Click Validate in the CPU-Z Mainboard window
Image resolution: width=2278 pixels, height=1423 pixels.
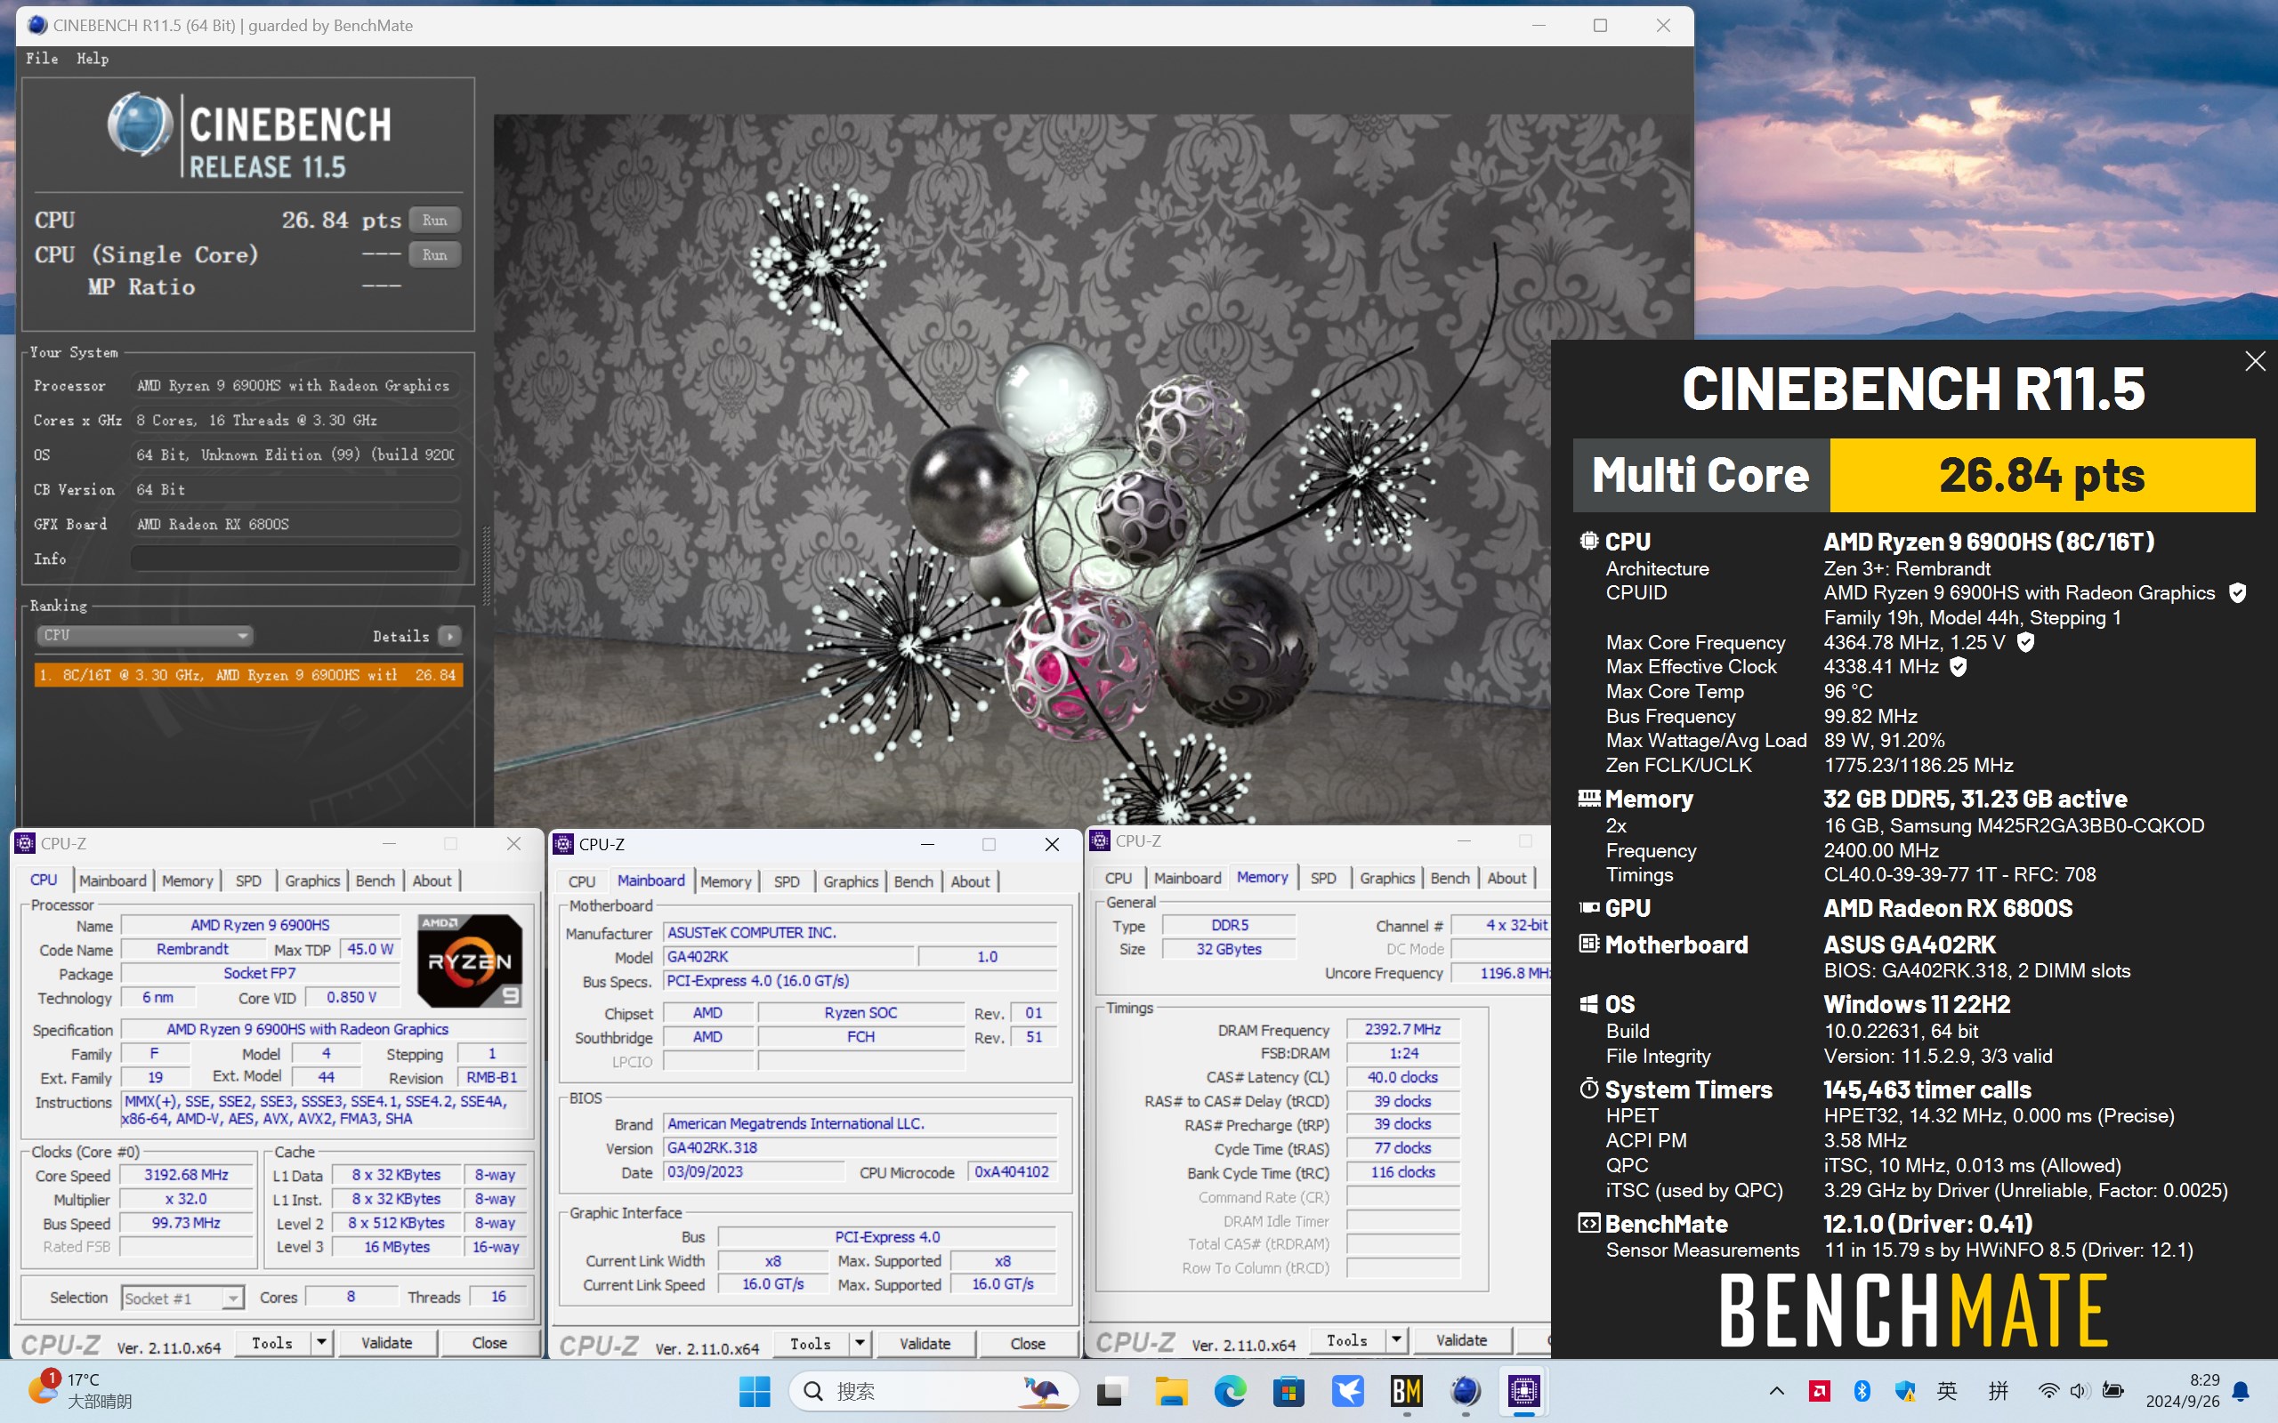(x=925, y=1344)
